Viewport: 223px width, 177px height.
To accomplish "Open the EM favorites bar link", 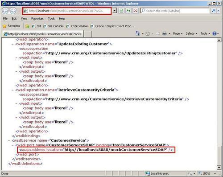I will coord(37,26).
